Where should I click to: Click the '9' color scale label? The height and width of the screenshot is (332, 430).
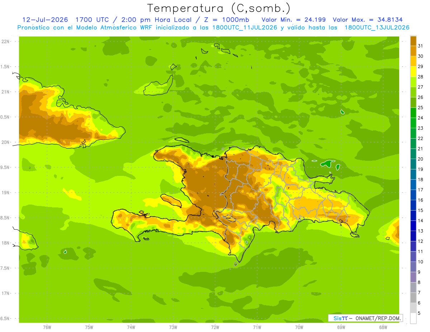tap(419, 272)
